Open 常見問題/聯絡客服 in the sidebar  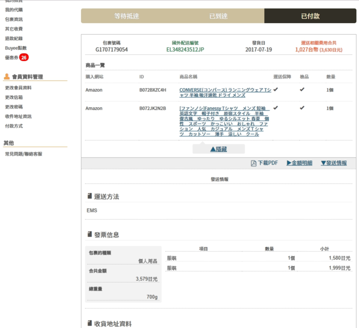pos(23,154)
